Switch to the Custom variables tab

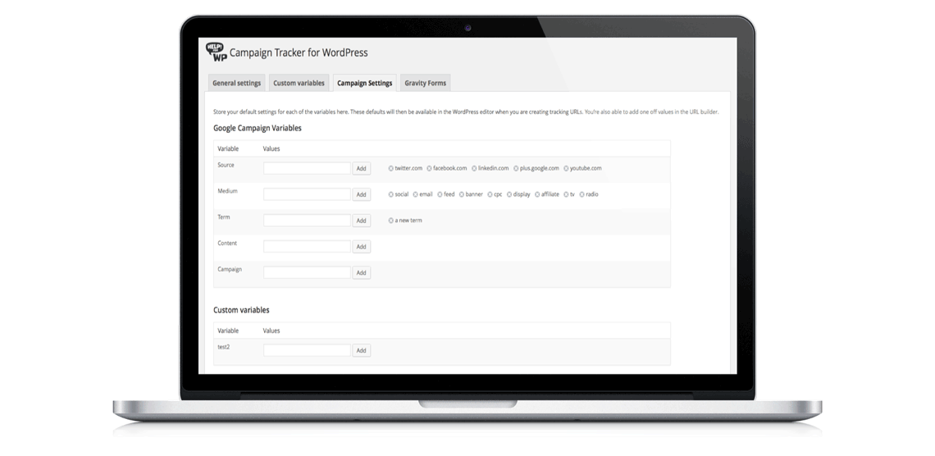[299, 83]
